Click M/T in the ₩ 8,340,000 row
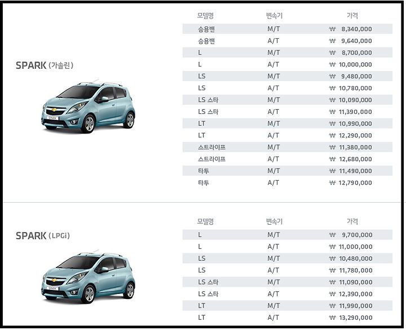Viewport: 406px width, 330px height. 273,29
